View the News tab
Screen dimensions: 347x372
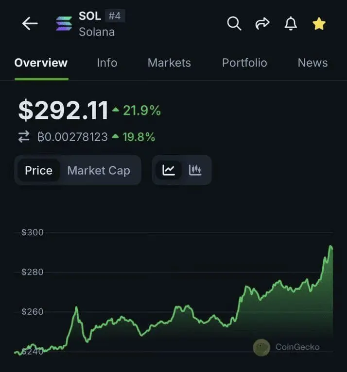[312, 63]
